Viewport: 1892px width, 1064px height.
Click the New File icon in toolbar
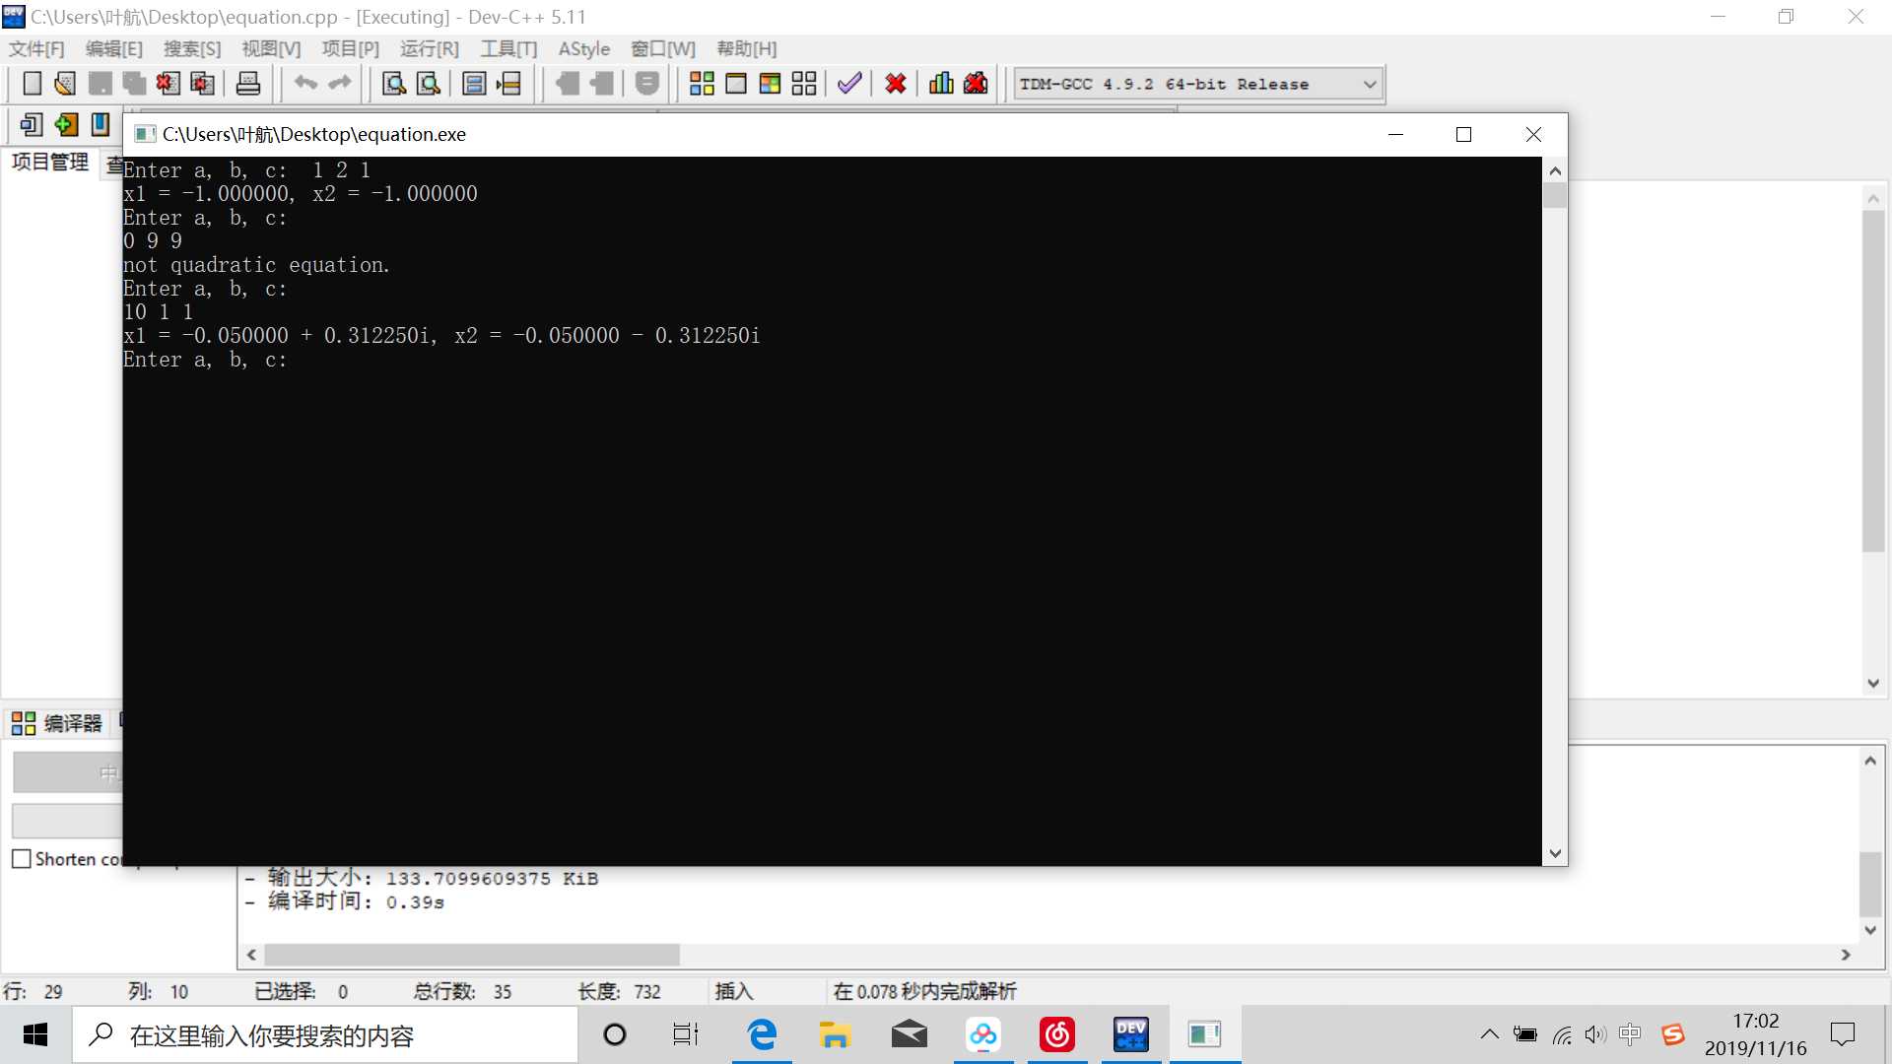coord(30,83)
